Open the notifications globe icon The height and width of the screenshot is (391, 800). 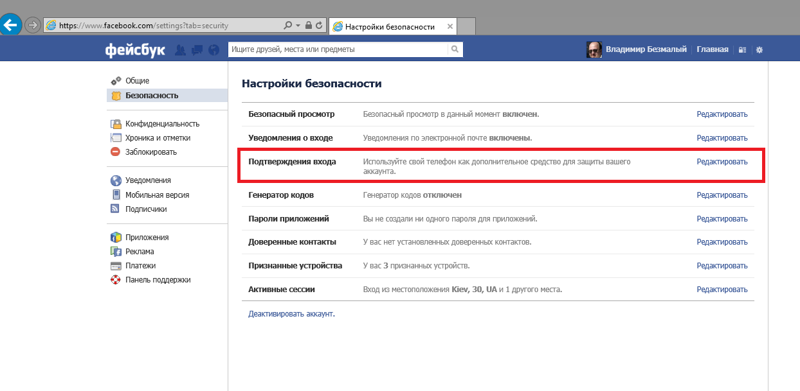click(x=215, y=49)
